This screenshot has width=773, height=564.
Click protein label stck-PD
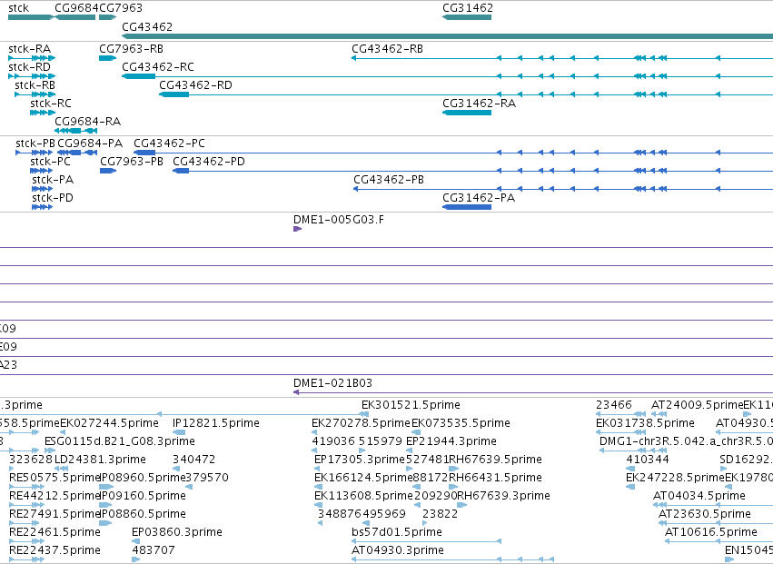53,198
